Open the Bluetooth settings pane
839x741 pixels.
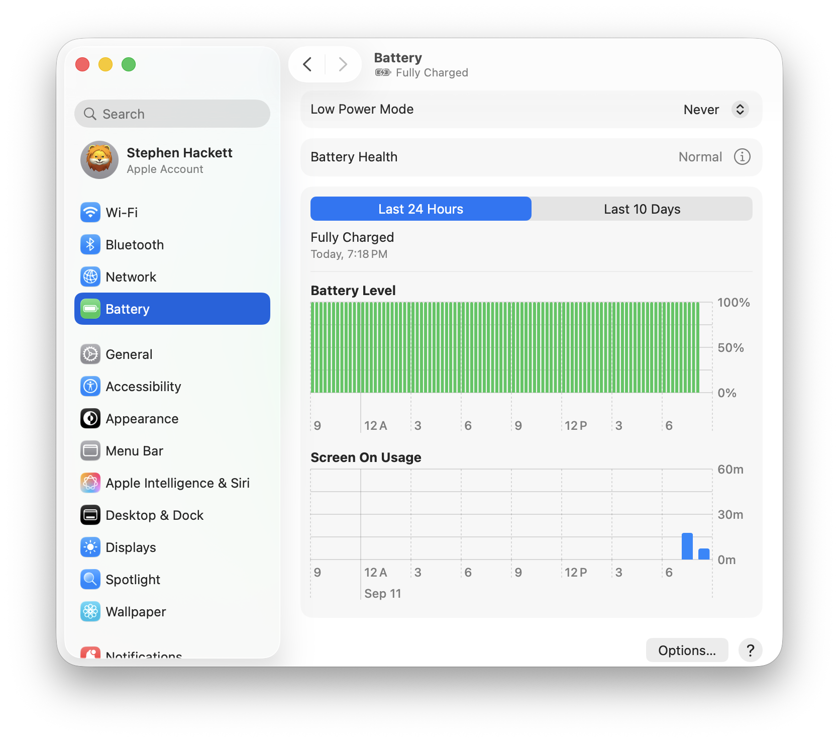click(172, 244)
